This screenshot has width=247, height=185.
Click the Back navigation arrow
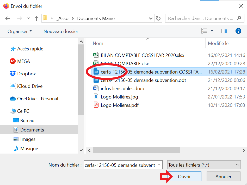(x=8, y=18)
